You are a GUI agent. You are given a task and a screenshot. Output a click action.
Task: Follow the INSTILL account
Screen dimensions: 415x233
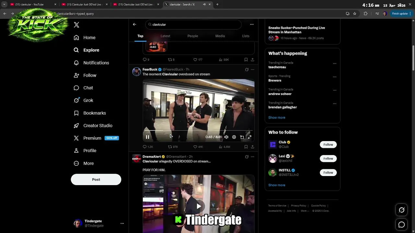[x=328, y=172]
